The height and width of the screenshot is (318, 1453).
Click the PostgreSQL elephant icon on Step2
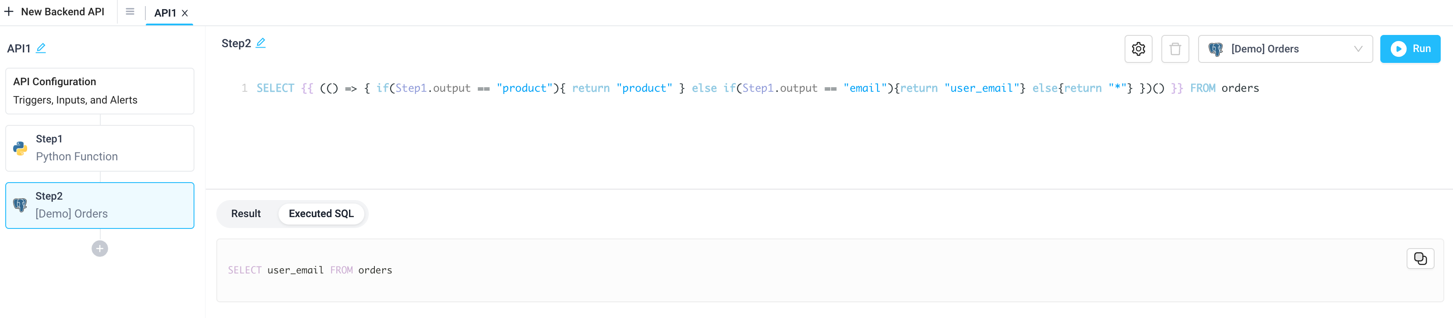coord(20,205)
